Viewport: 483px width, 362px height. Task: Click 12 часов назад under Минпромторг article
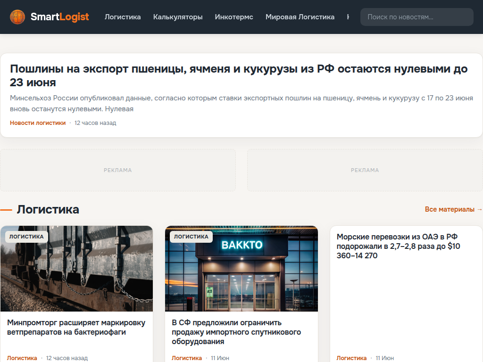[67, 358]
